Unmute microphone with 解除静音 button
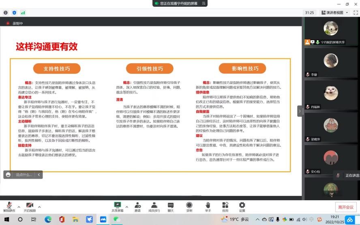Screen dimensions: 360x225 (x=9, y=206)
